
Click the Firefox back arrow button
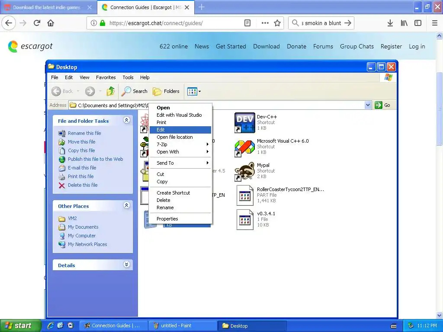9,23
